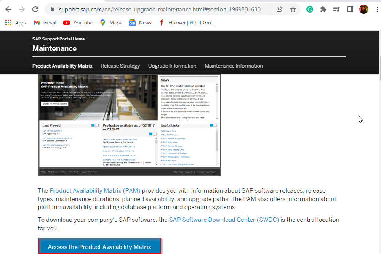Viewport: 381px width, 254px height.
Task: Bookmark this page with the star icon
Action: [x=293, y=10]
